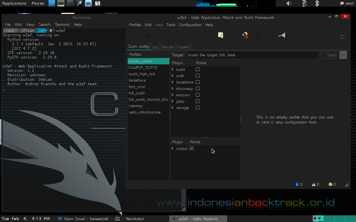Screen dimensions: 356x222
Task: Launch the terminal monitor icon in top panel
Action: [61, 3]
